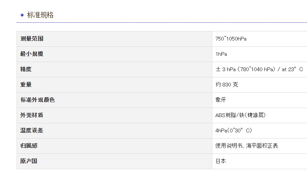This screenshot has width=307, height=170.
Task: Click the 约 830 克 weight value
Action: (x=227, y=85)
